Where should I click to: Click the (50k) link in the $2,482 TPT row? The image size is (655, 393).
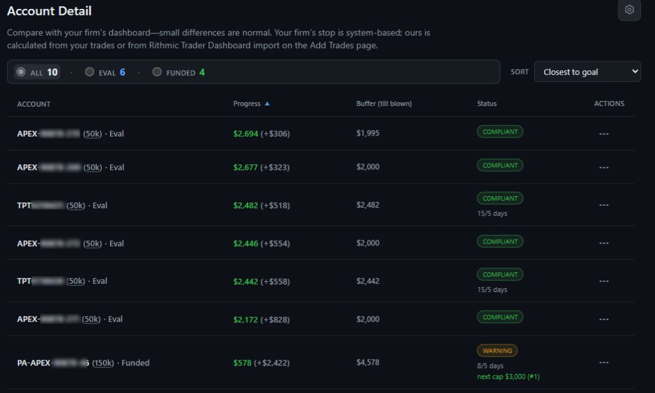tap(75, 205)
